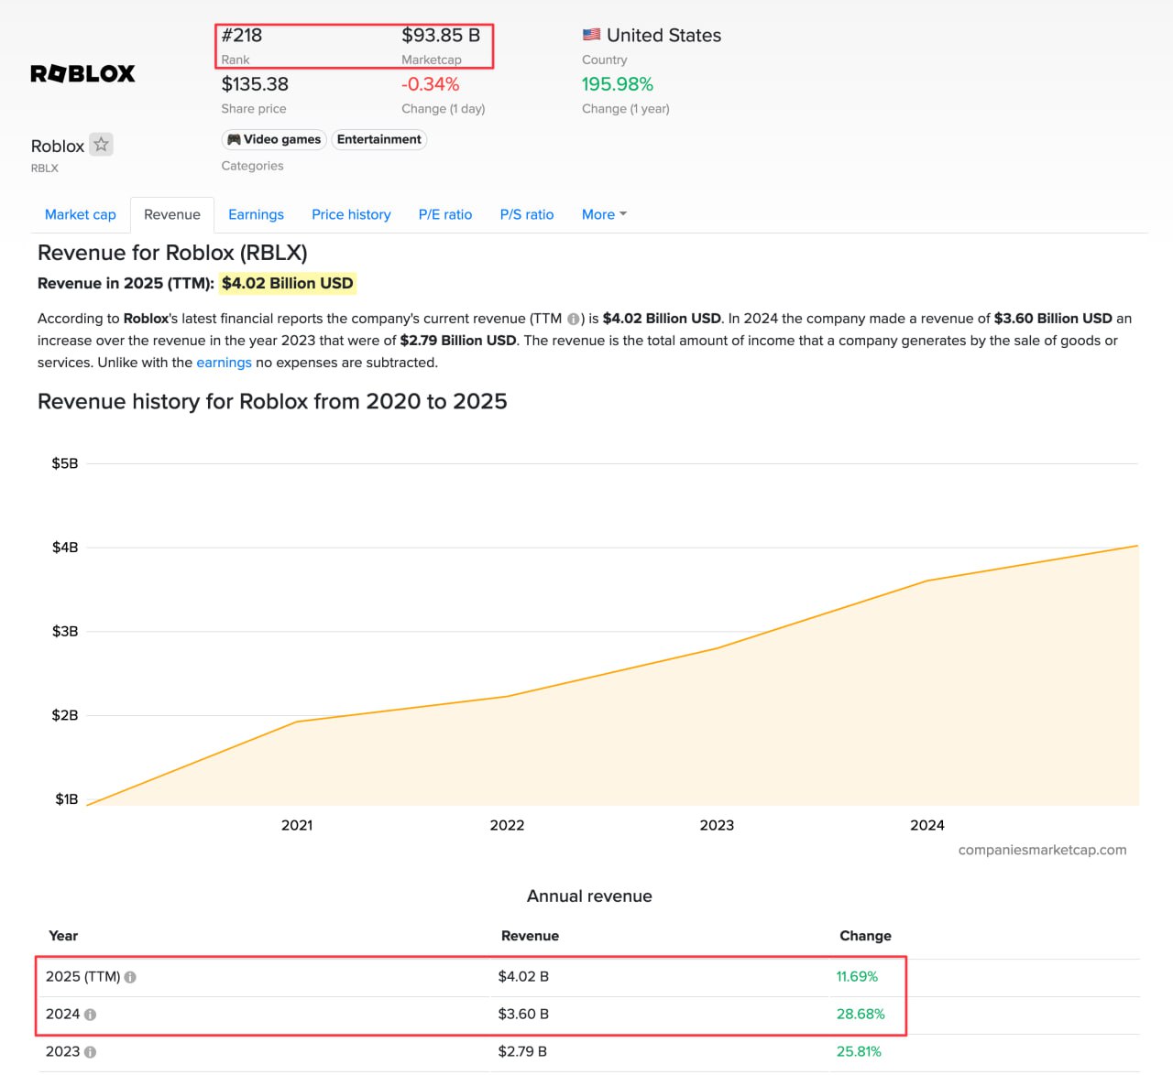Viewport: 1173px width, 1075px height.
Task: Click the 2025 (TTM) year cell
Action: tap(82, 977)
